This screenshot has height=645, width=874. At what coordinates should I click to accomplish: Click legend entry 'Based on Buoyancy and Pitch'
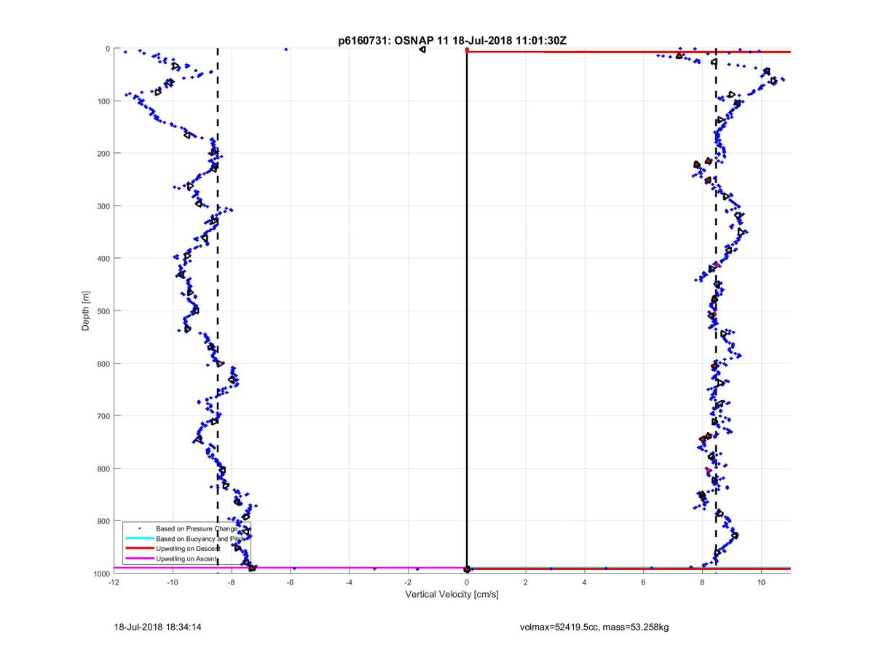tap(199, 538)
